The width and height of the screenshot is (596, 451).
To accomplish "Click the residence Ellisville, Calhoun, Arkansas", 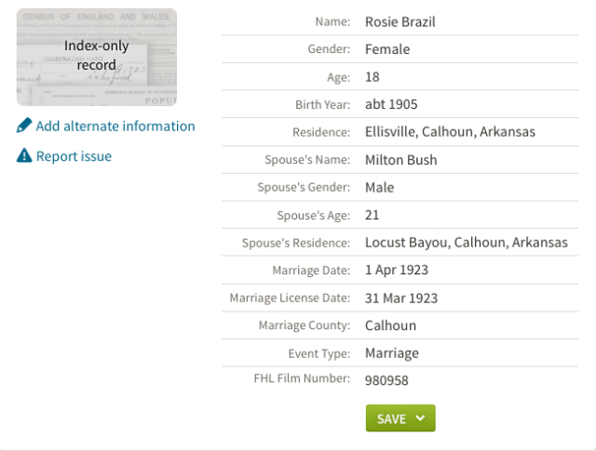I will pos(450,132).
